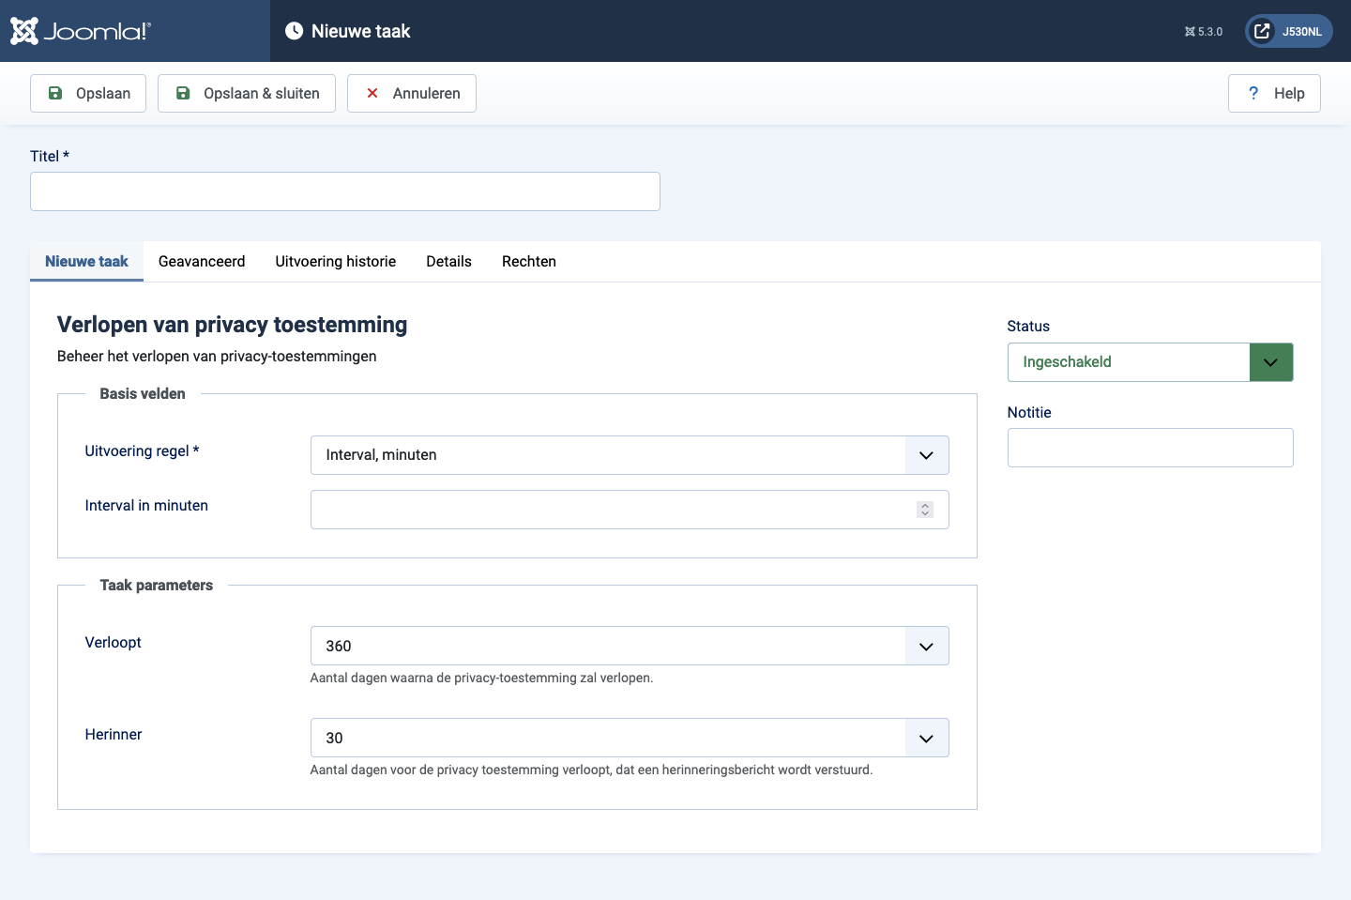Expand the Verloopt dropdown
This screenshot has width=1351, height=900.
[x=630, y=646]
